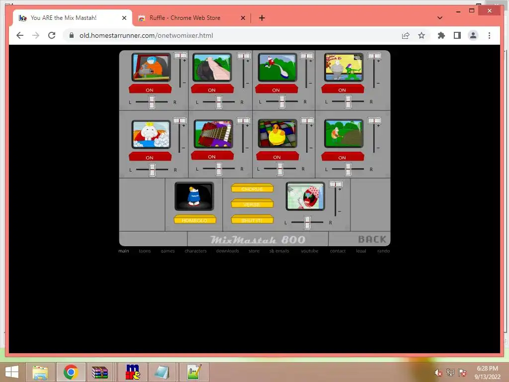The height and width of the screenshot is (382, 509).
Task: Expand the tab search dropdown chevron
Action: [440, 18]
